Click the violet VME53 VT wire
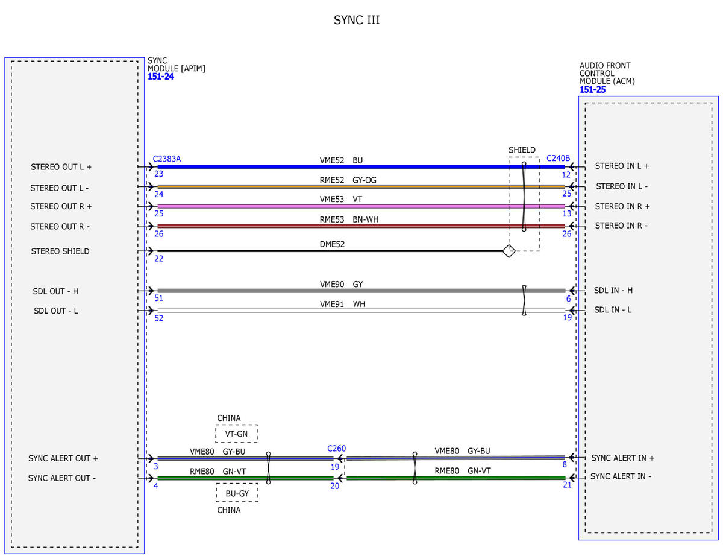 (361, 206)
